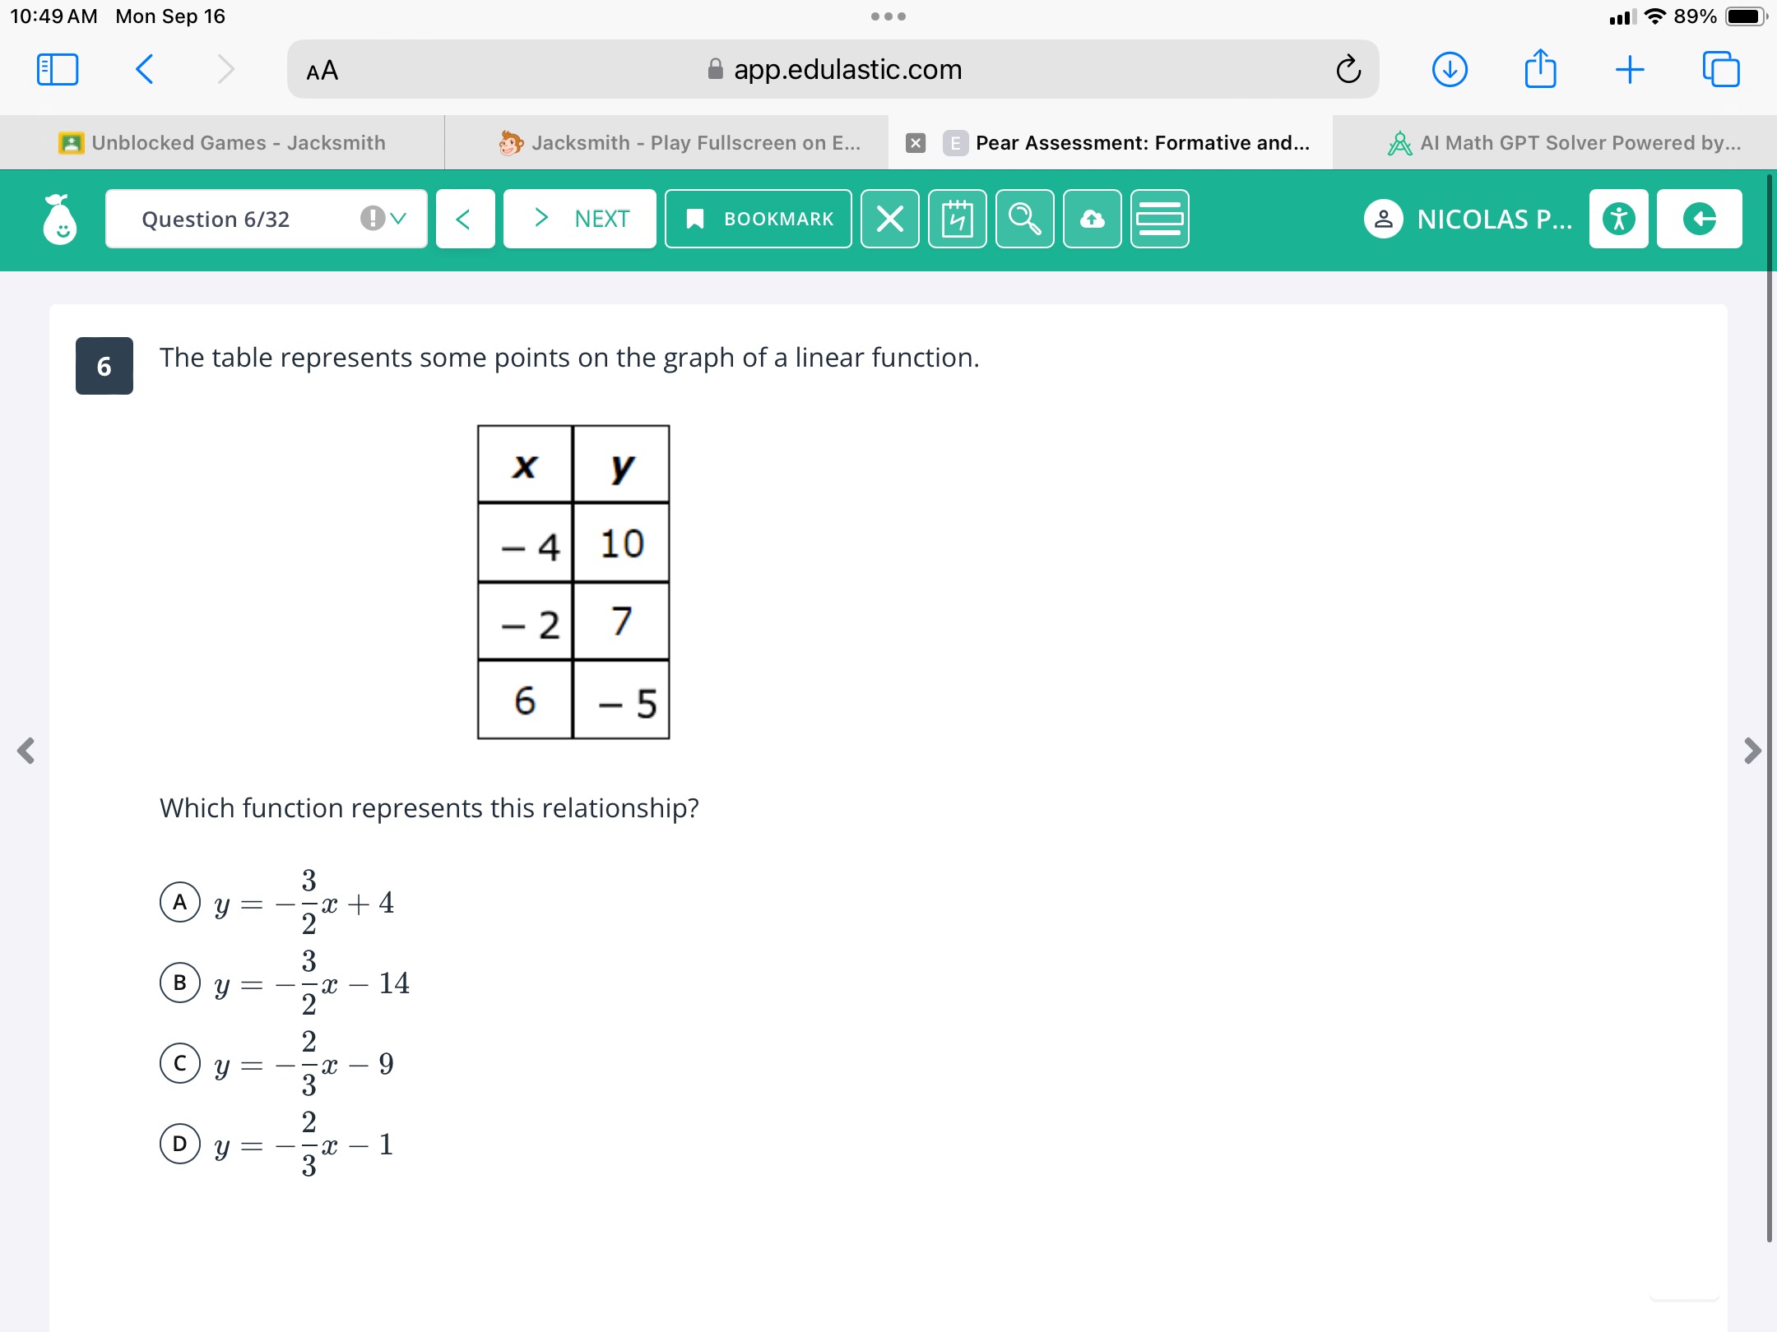Image resolution: width=1777 pixels, height=1332 pixels.
Task: Reload the page with refresh icon
Action: (1348, 70)
